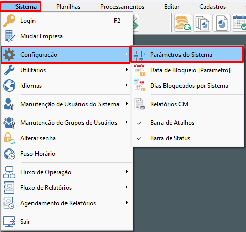Click the golden key Login icon
The width and height of the screenshot is (246, 232).
pyautogui.click(x=9, y=21)
